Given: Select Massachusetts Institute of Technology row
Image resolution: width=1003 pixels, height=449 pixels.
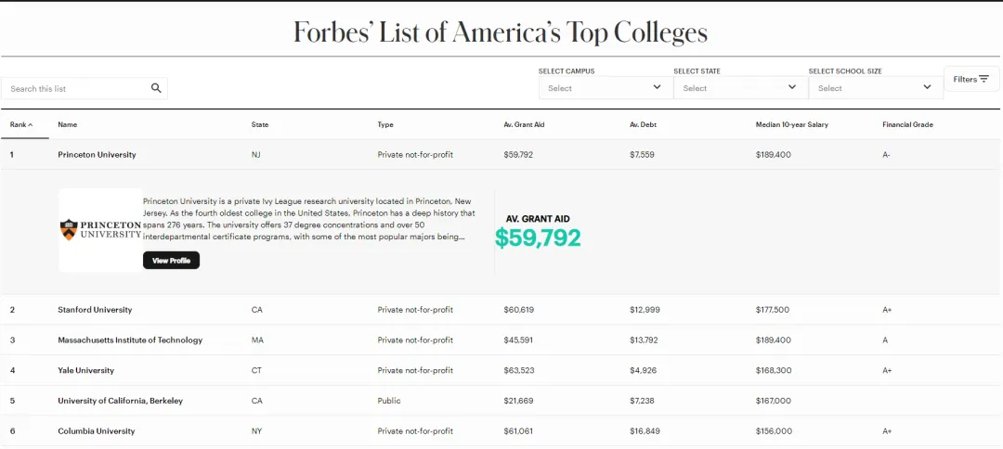Looking at the screenshot, I should click(x=130, y=340).
